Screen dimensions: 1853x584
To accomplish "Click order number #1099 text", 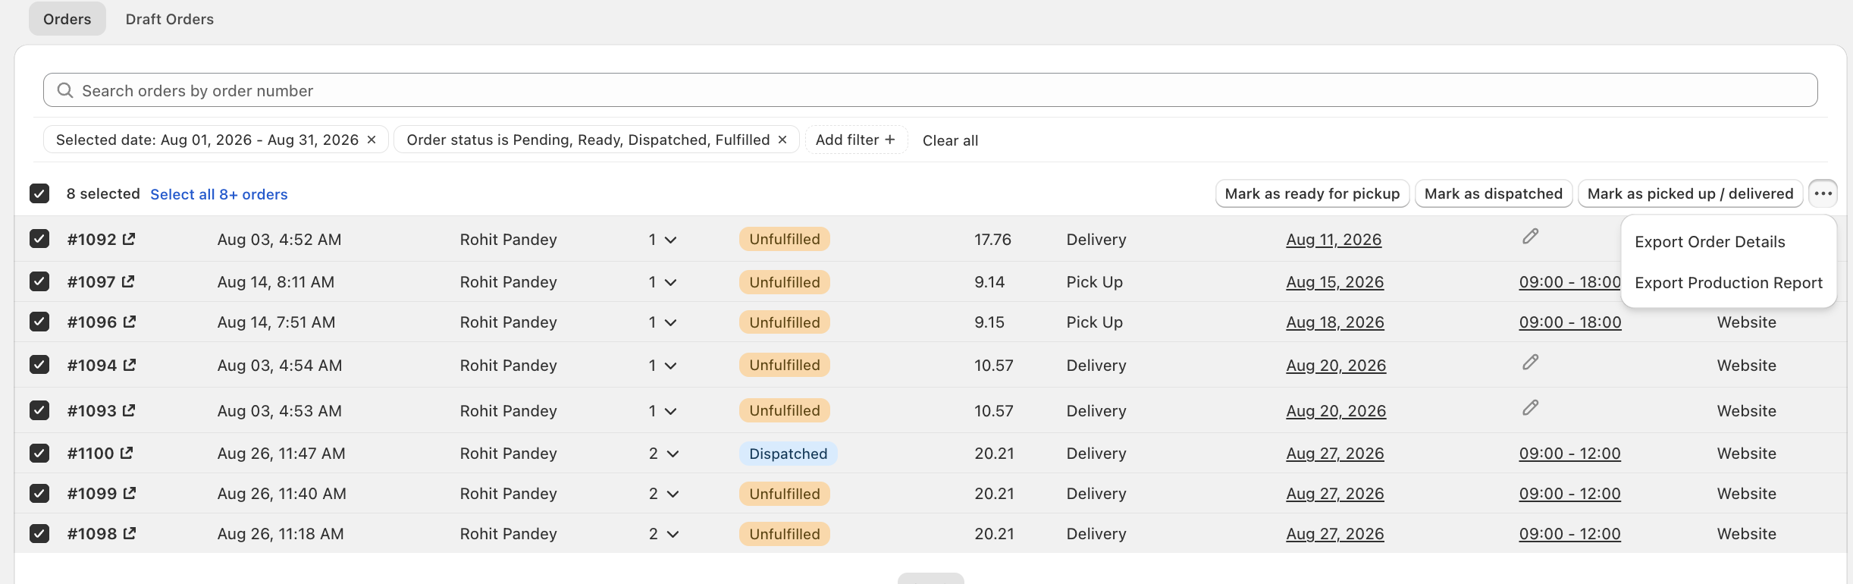I will [92, 494].
